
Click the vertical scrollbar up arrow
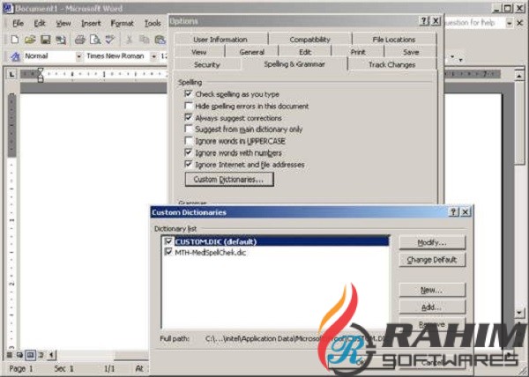pos(519,76)
